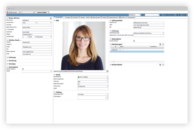The image size is (194, 130).
Task: Open the empty dropdown in the blue toolbar
Action: (158, 15)
